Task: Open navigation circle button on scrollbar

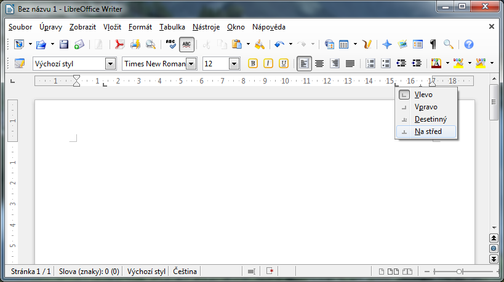Action: [x=494, y=248]
